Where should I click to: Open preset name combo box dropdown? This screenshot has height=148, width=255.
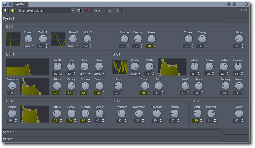[73, 11]
